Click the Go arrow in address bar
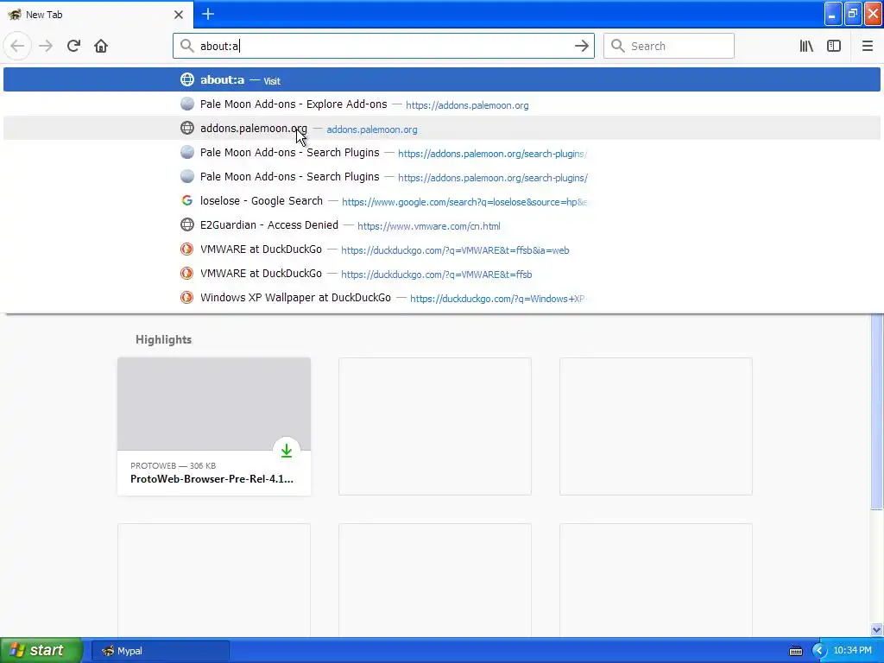Screen dimensions: 884x663 pyautogui.click(x=581, y=46)
